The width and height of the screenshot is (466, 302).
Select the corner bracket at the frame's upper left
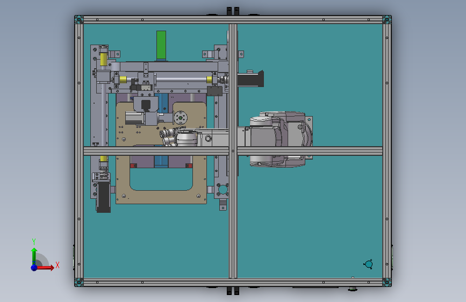(x=79, y=20)
